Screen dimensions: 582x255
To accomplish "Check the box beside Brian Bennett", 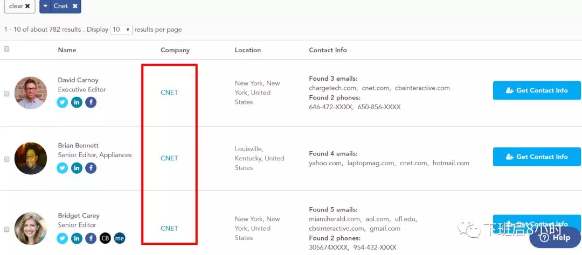I will point(7,159).
